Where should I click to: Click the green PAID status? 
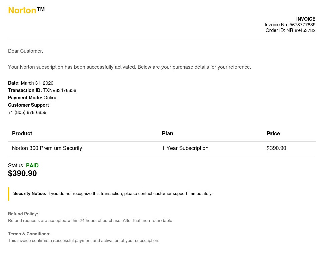(x=32, y=165)
